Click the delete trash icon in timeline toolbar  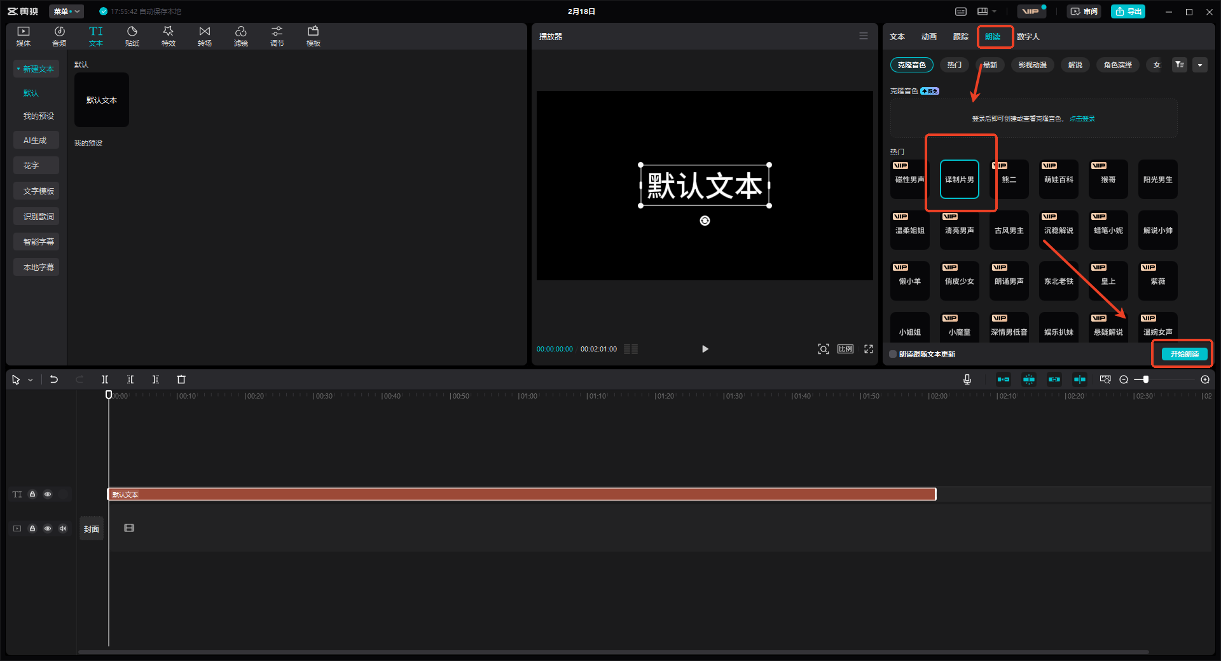pyautogui.click(x=181, y=379)
